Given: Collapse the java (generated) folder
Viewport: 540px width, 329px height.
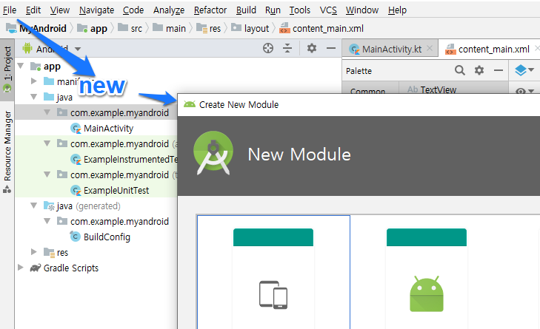Looking at the screenshot, I should pos(34,206).
